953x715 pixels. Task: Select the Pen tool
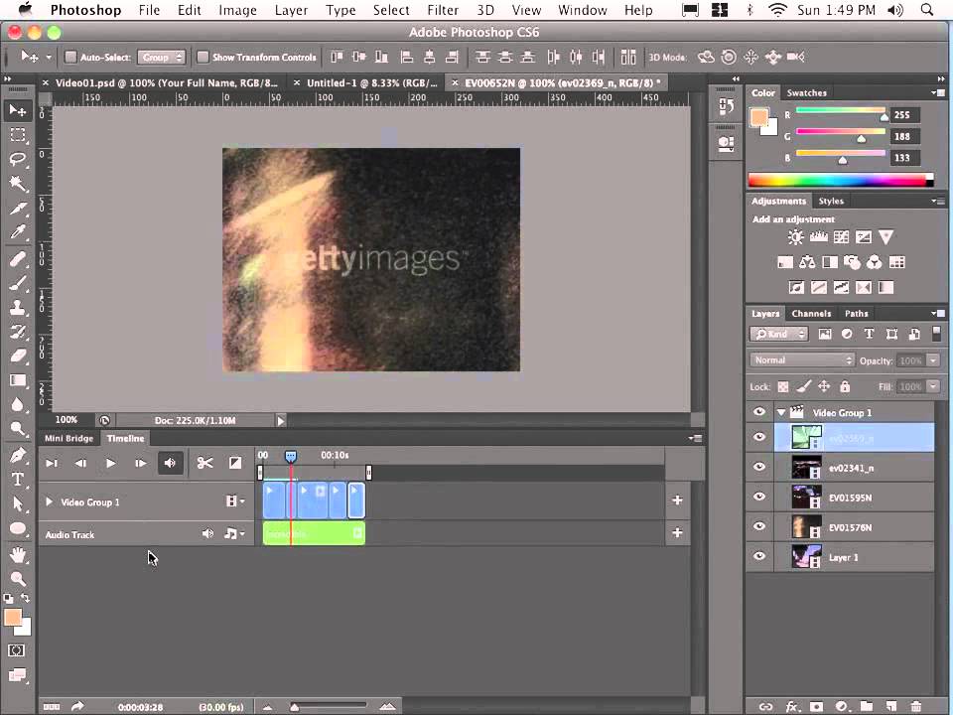point(18,455)
